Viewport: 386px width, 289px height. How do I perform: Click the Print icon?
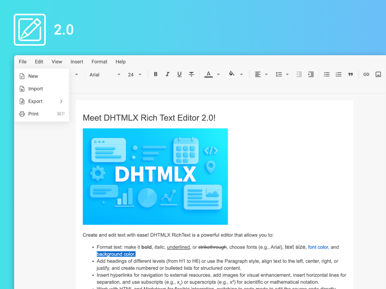22,114
